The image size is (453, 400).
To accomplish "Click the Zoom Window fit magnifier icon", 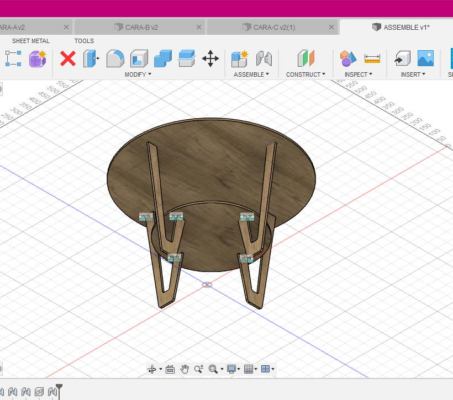I will [x=213, y=369].
